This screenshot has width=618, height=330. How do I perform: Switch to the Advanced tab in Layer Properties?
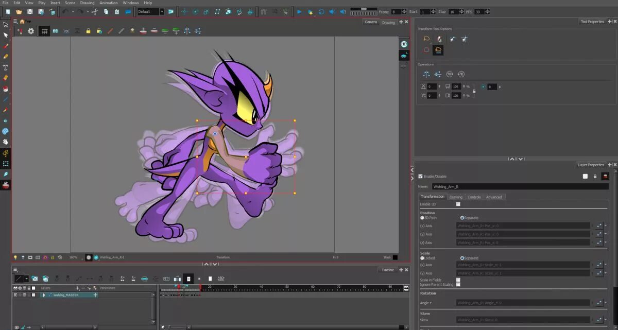pos(494,197)
